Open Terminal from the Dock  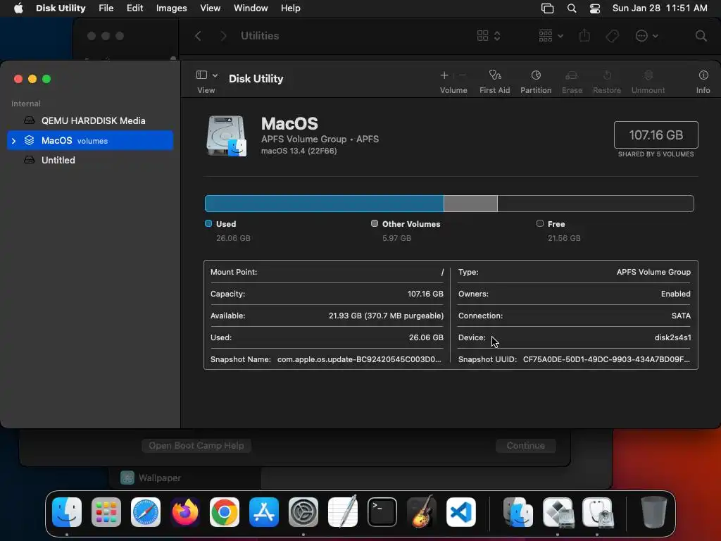[x=382, y=512]
